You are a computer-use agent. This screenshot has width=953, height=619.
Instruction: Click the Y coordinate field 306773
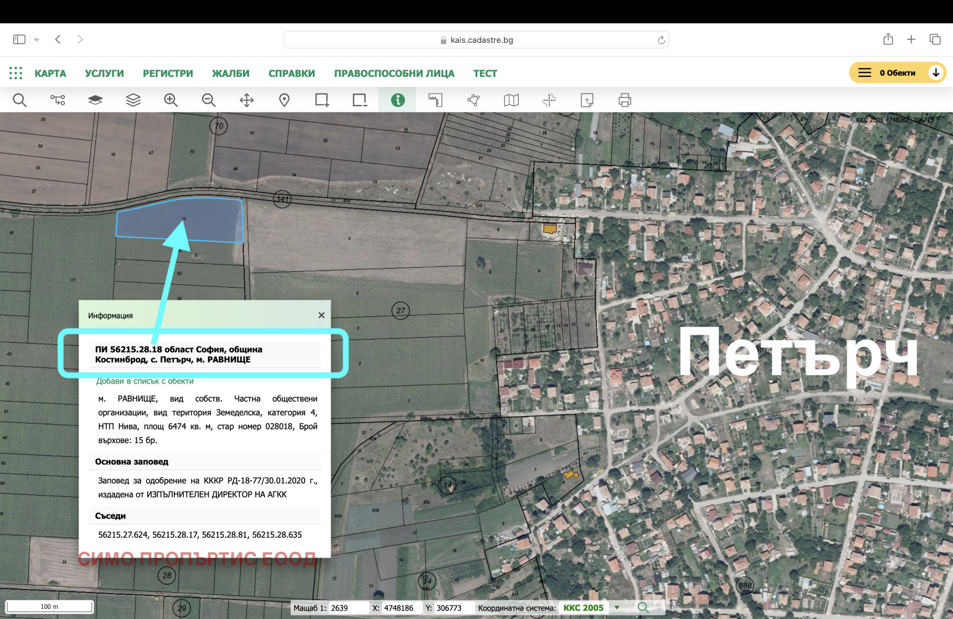pos(454,608)
